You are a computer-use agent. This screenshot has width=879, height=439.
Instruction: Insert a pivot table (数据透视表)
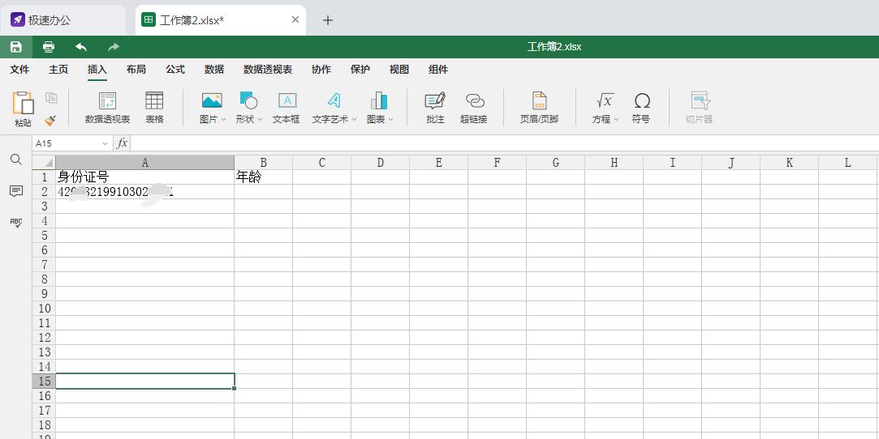click(x=107, y=108)
